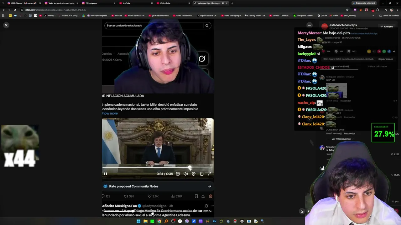
Task: Bookmark this page with the star icon
Action: tap(347, 10)
